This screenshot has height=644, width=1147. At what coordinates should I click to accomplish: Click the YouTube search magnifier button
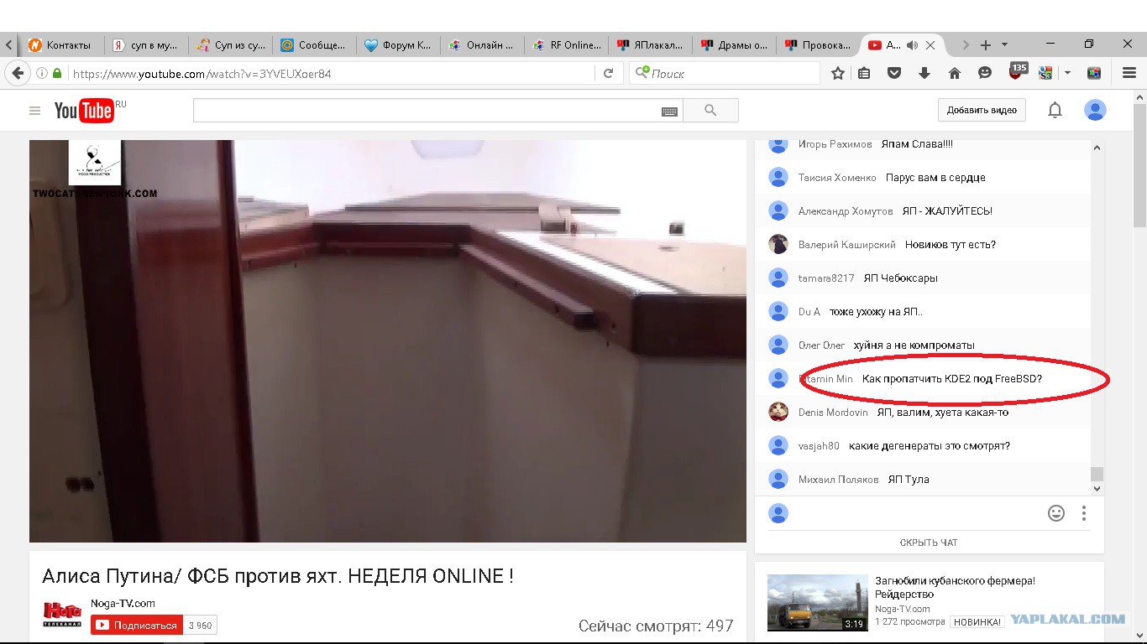[x=710, y=110]
